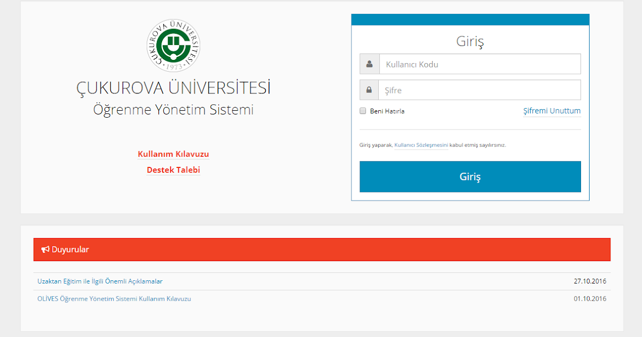Open the Destek Talebi link

click(x=173, y=170)
